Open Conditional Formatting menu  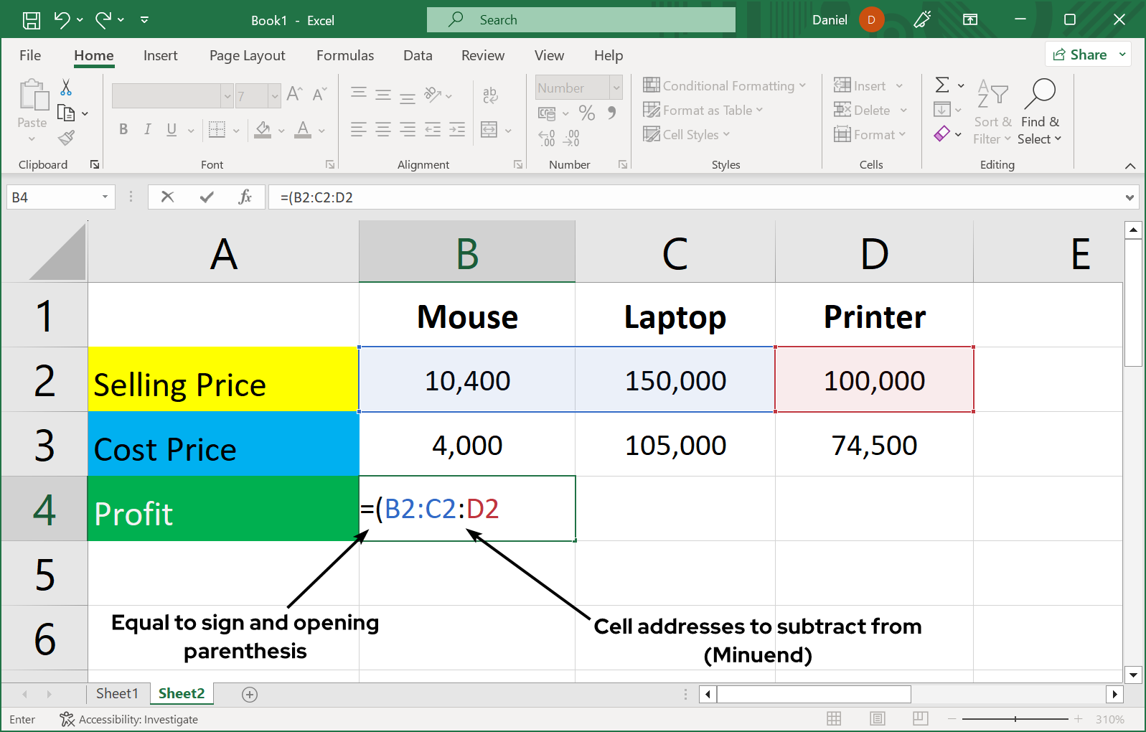(x=725, y=85)
